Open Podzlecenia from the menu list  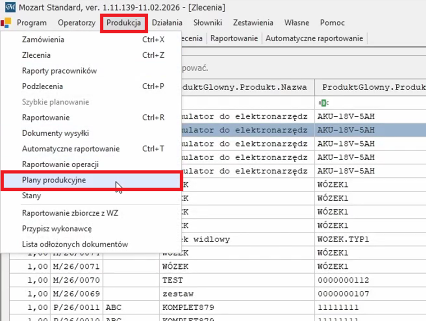42,86
